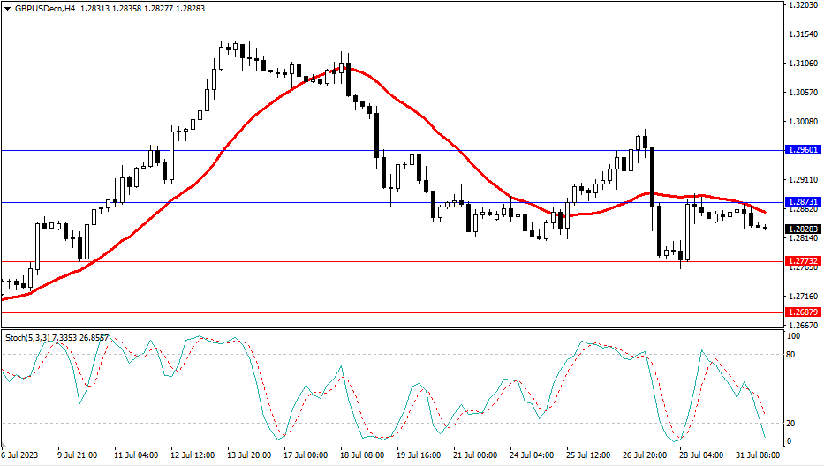Click the 1.31060 price axis value
The image size is (824, 466).
[802, 64]
